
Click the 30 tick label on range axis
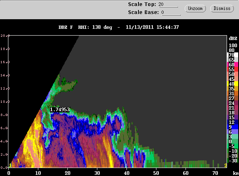click(x=97, y=173)
